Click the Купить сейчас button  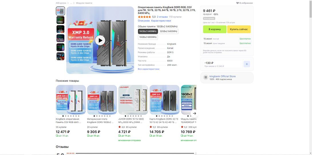click(239, 29)
